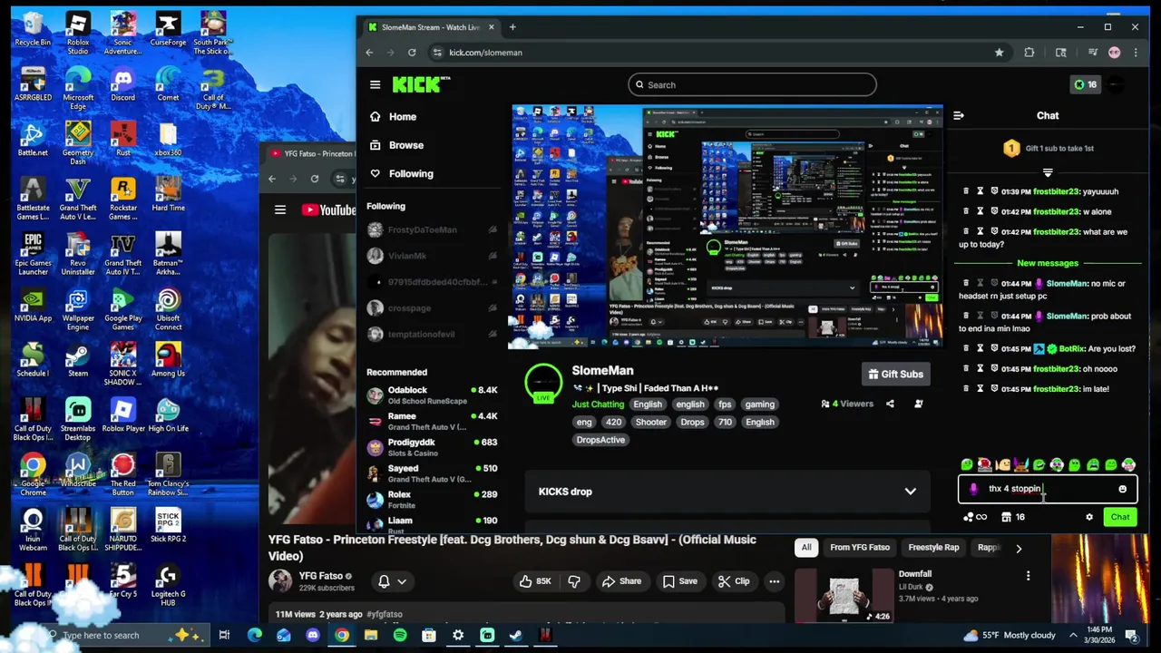1161x653 pixels.
Task: Open the chat shop showing 16
Action: coord(1013,517)
